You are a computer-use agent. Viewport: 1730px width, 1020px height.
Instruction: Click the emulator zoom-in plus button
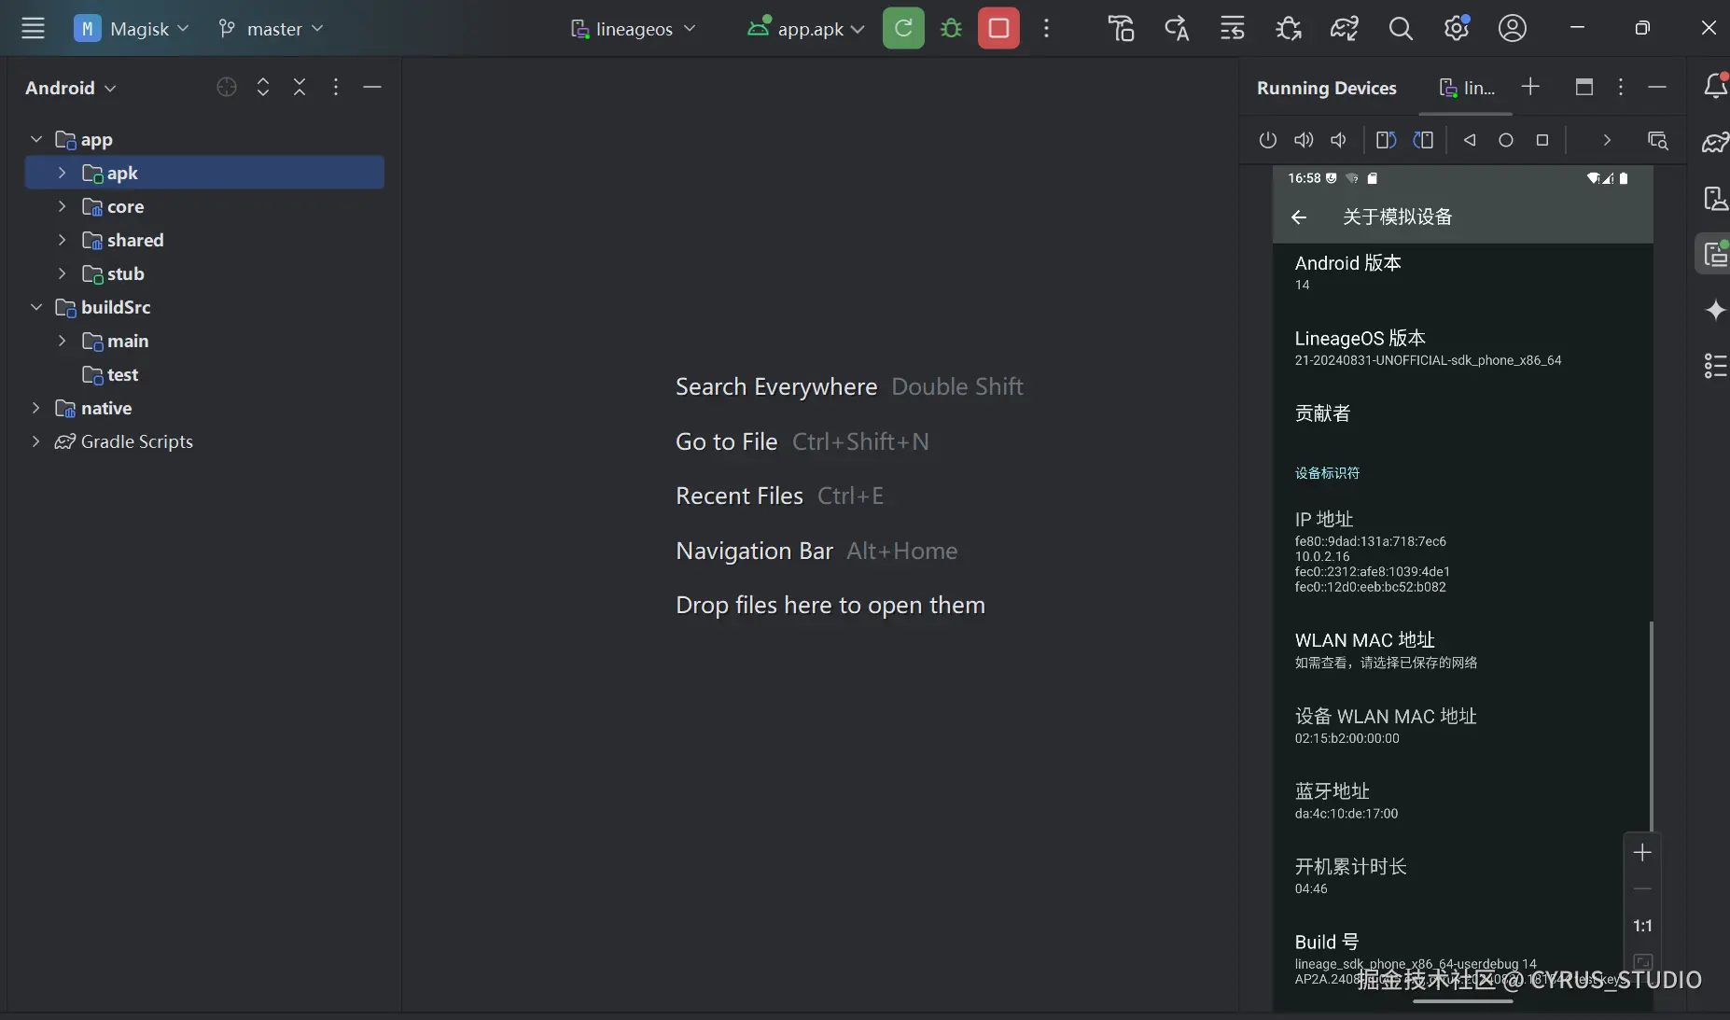coord(1642,852)
